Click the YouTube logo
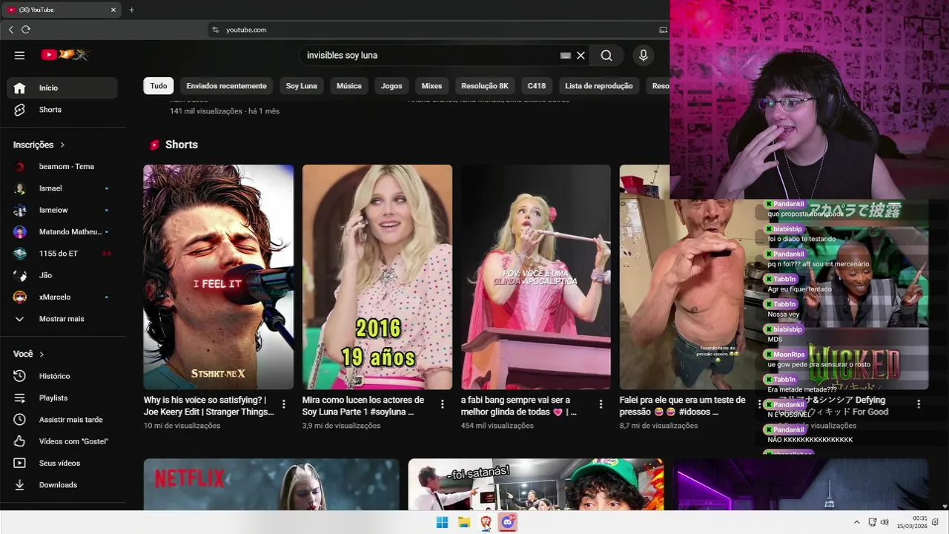The width and height of the screenshot is (949, 534). tap(65, 55)
